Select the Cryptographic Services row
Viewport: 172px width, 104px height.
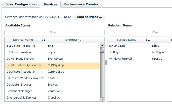pyautogui.click(x=22, y=98)
